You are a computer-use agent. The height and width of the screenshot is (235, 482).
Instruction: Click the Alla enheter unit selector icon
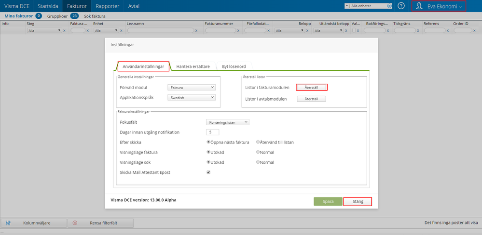click(x=390, y=6)
